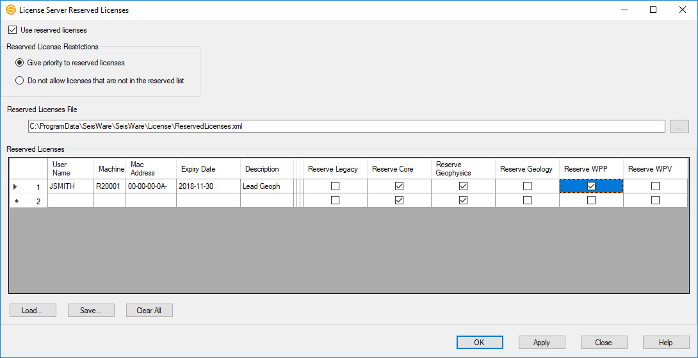This screenshot has width=698, height=358.
Task: Click the Save... button
Action: click(x=91, y=311)
